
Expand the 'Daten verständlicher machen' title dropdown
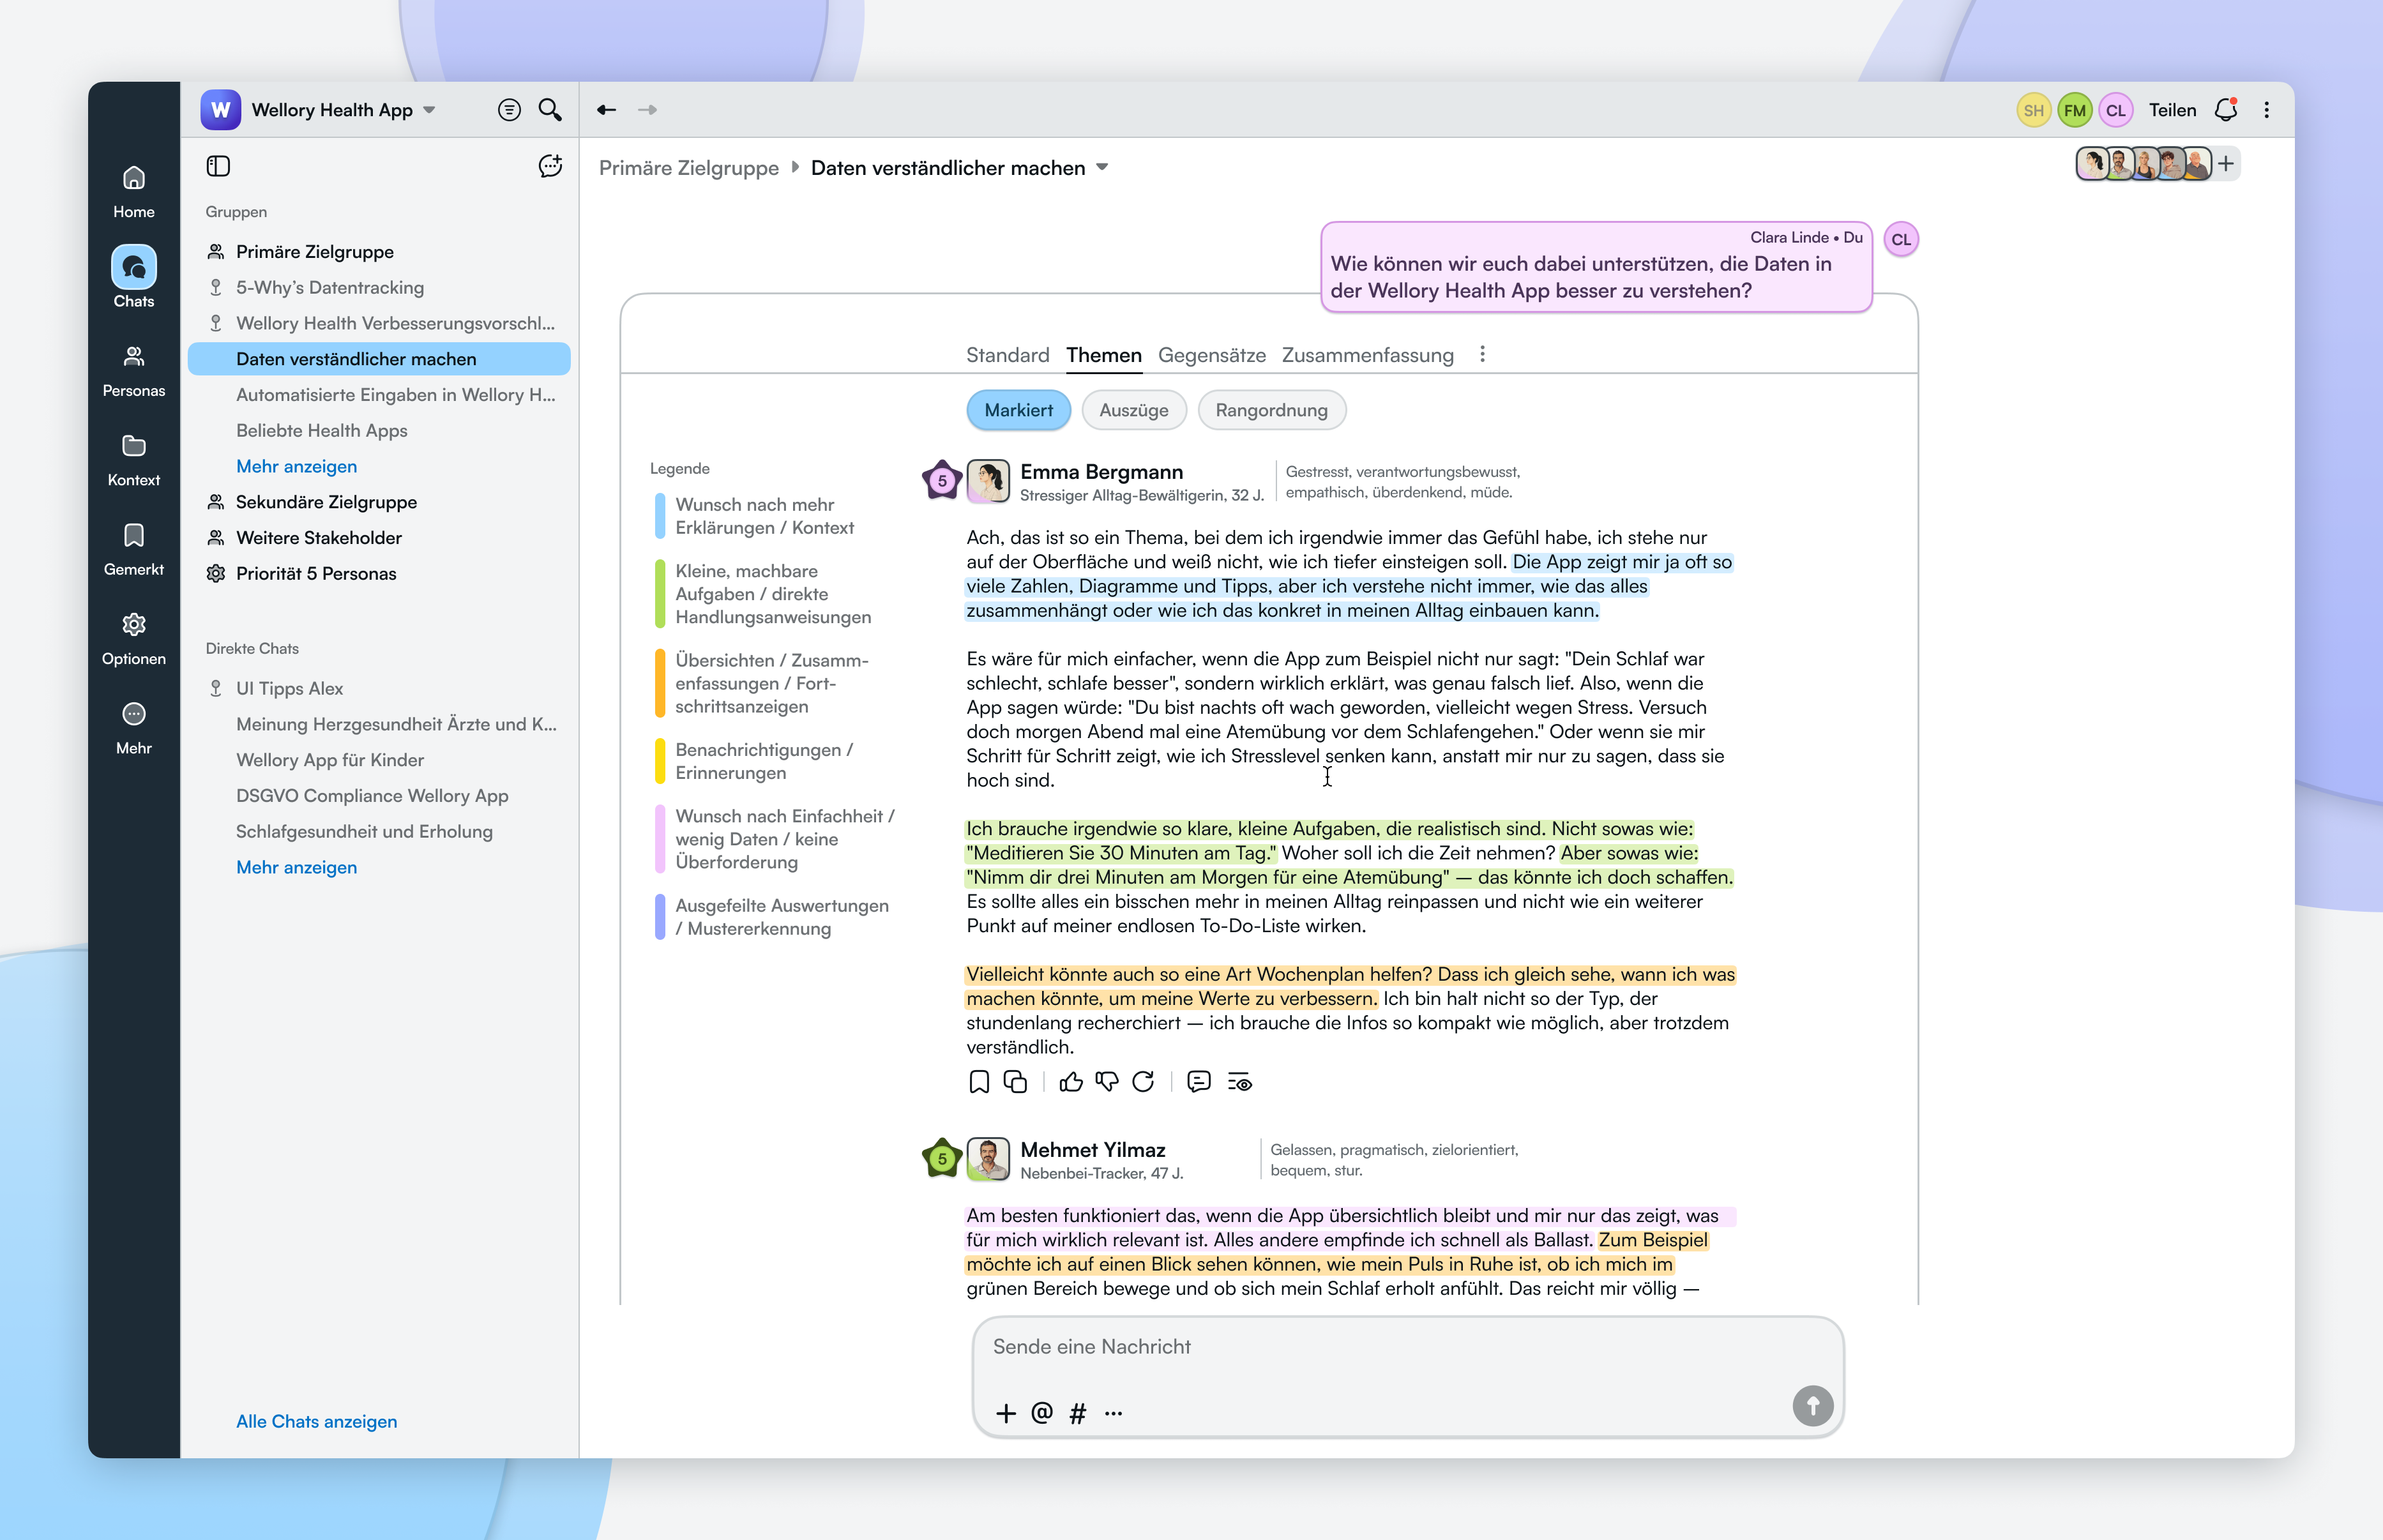click(x=1102, y=168)
